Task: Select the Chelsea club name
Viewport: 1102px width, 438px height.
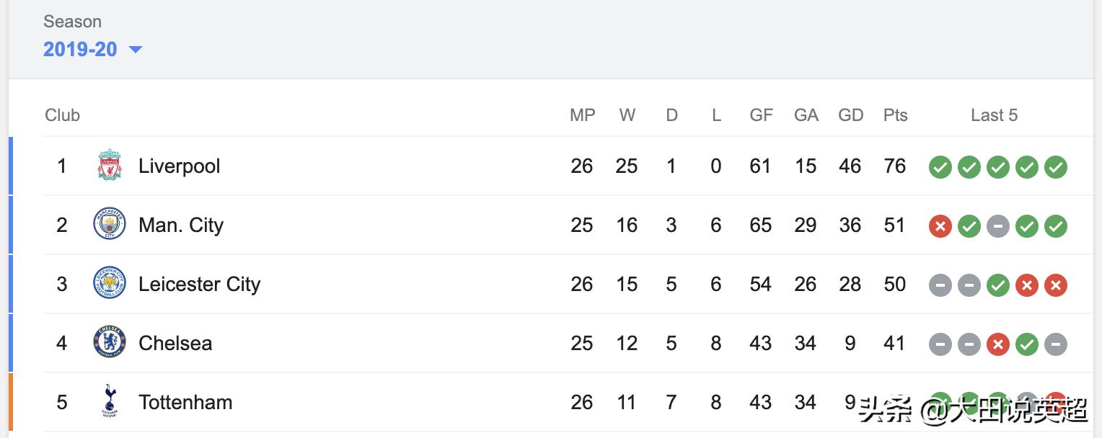Action: pos(175,344)
